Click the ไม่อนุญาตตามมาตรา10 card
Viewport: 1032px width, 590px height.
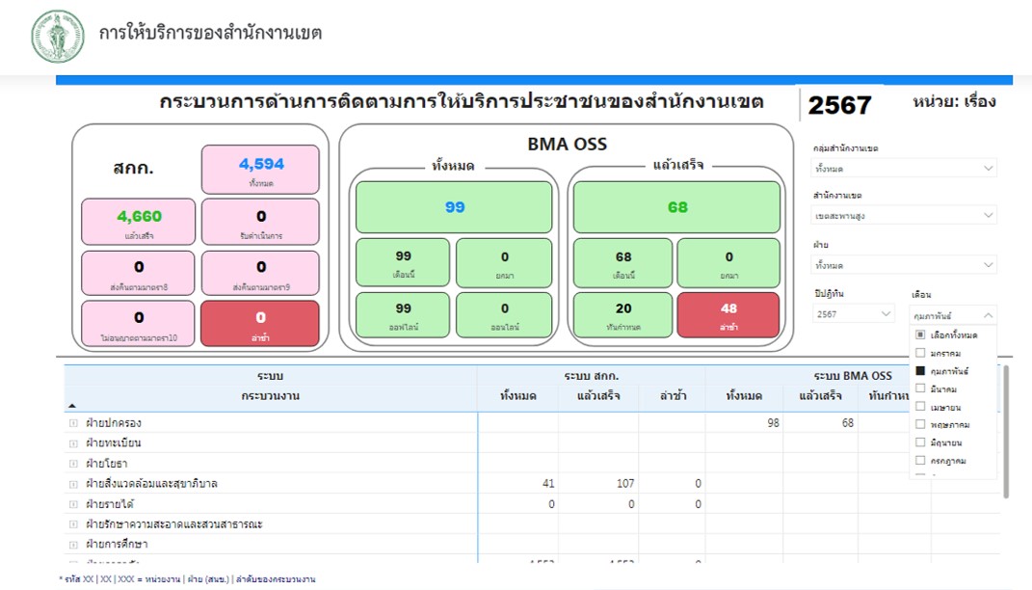tap(138, 323)
